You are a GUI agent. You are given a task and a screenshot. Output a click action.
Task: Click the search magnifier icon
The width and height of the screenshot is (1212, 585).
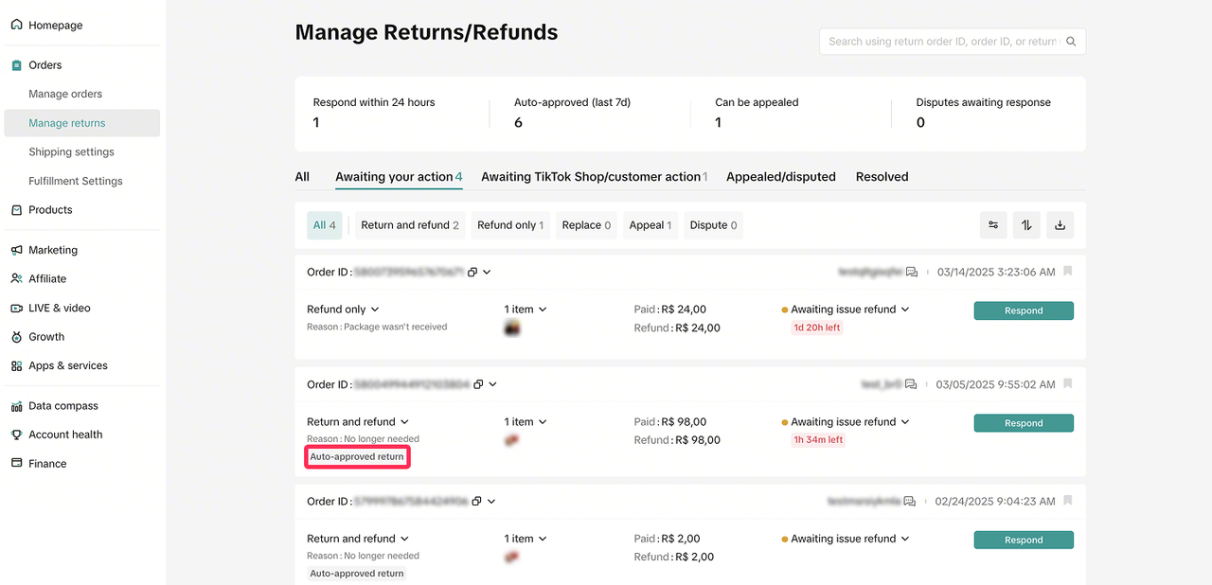coord(1071,42)
